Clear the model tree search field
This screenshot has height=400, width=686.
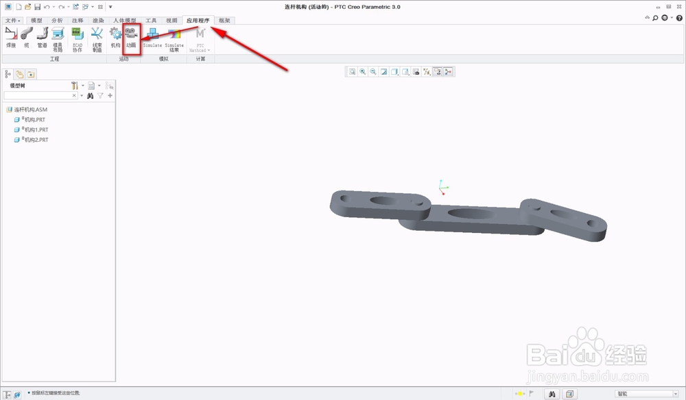click(x=74, y=96)
